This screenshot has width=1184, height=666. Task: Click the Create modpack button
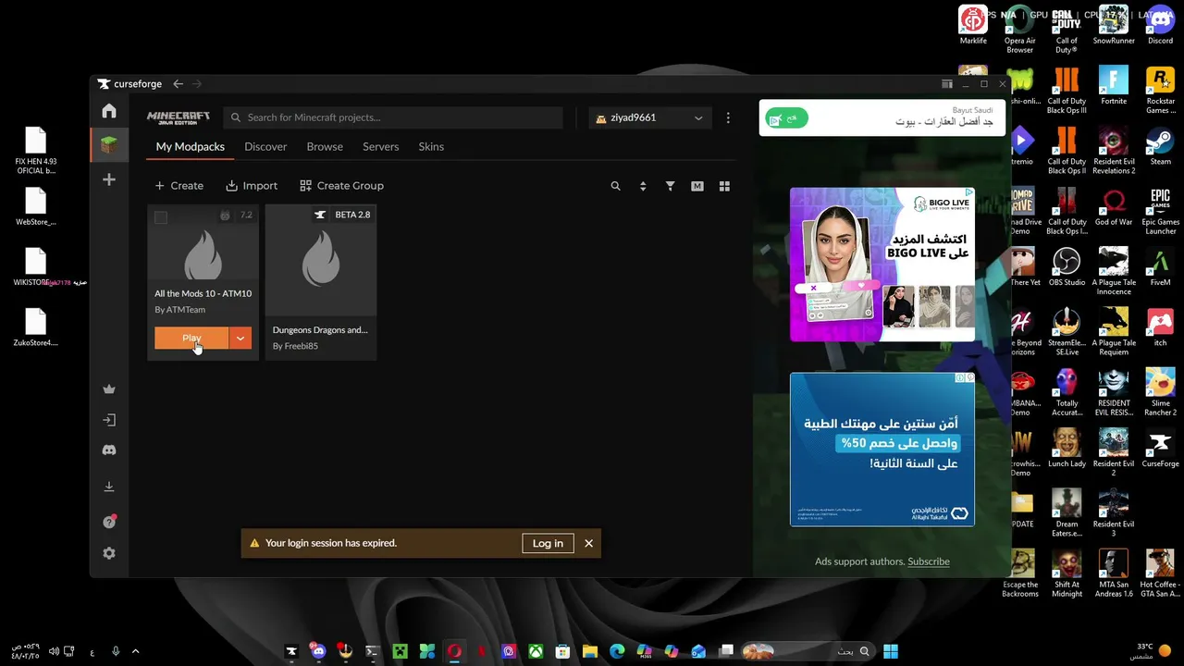pos(179,186)
